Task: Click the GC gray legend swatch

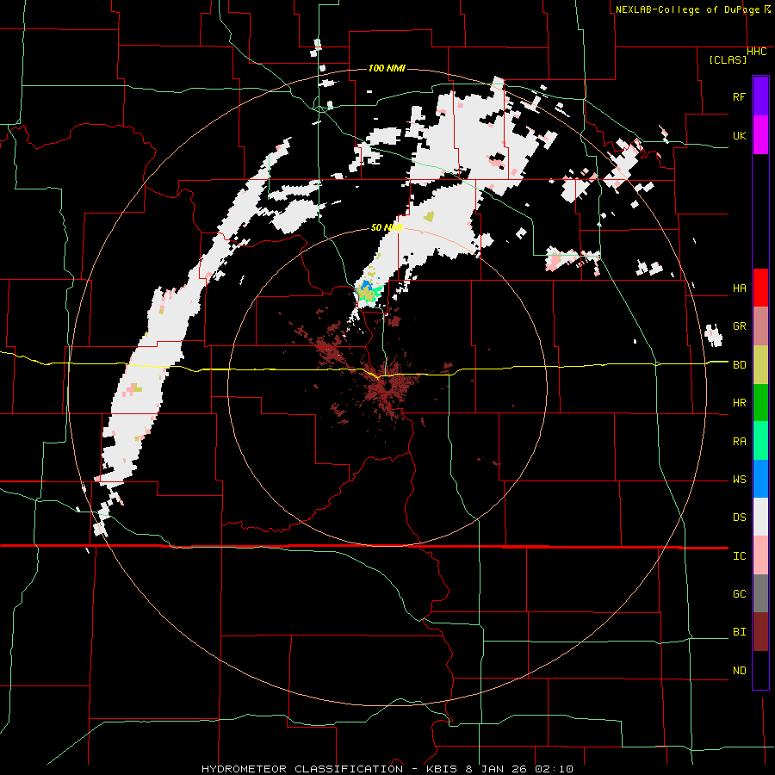Action: [x=760, y=593]
